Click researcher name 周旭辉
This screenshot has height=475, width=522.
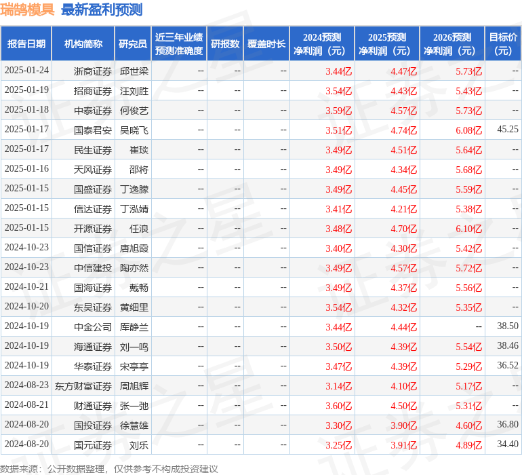134,386
